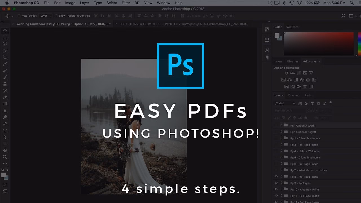Open the Filter menu
Viewport: 361px width, 203px height.
pos(126,3)
